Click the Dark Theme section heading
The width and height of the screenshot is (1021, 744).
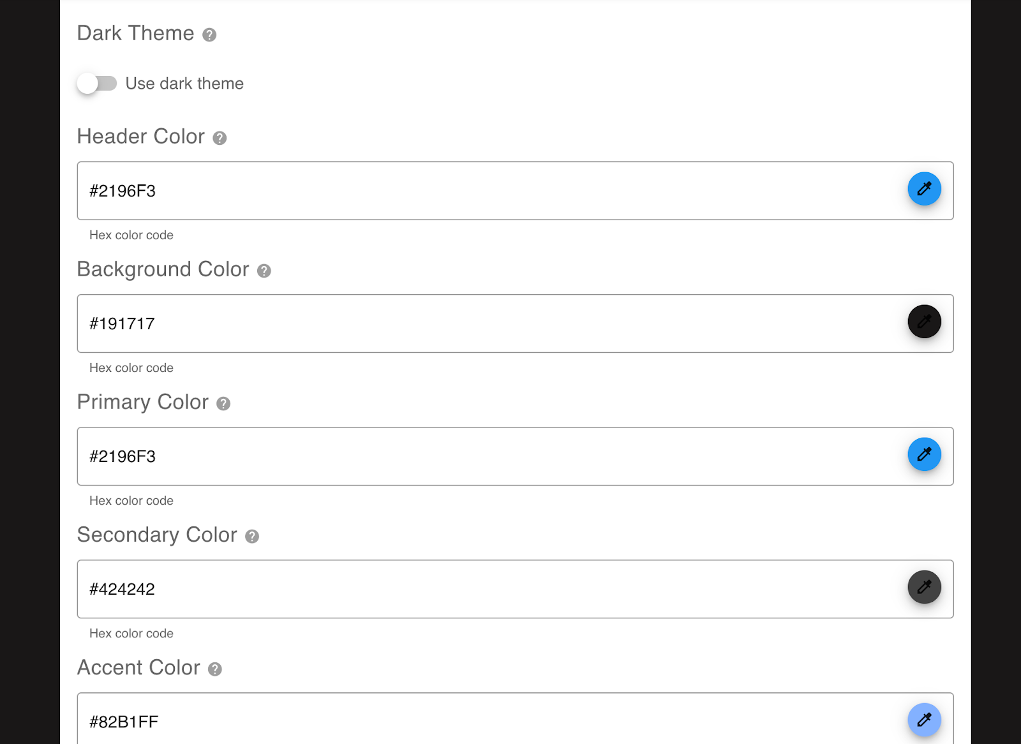(135, 33)
